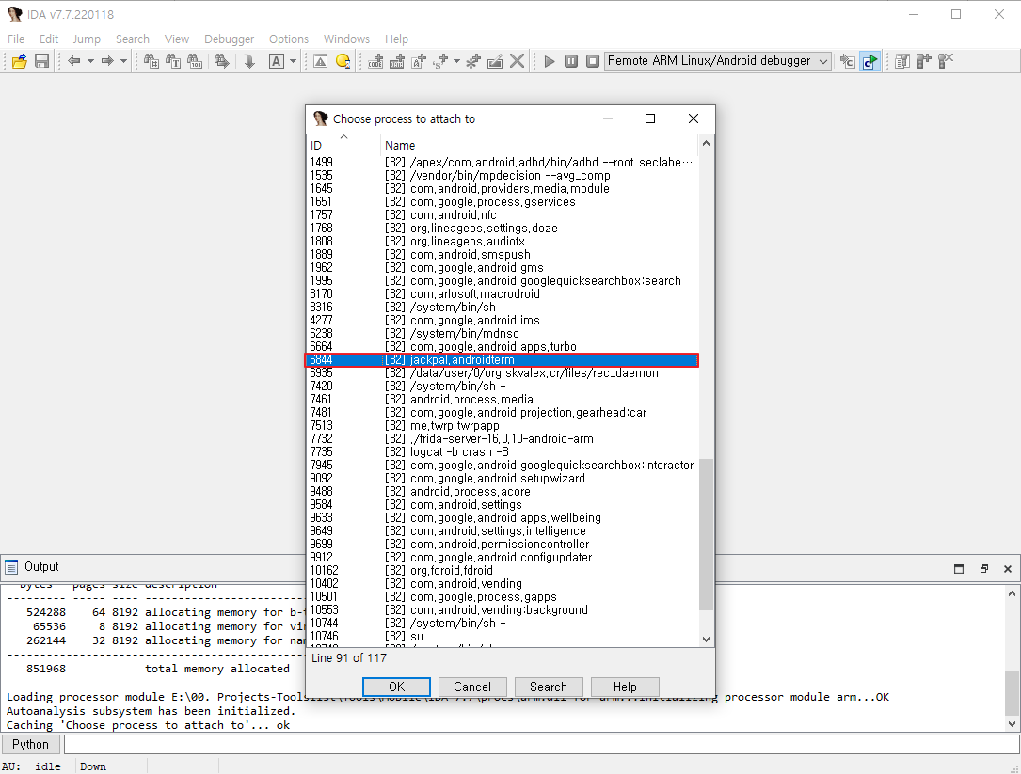Image resolution: width=1021 pixels, height=774 pixels.
Task: Click the breakpoint list icon
Action: 902,61
